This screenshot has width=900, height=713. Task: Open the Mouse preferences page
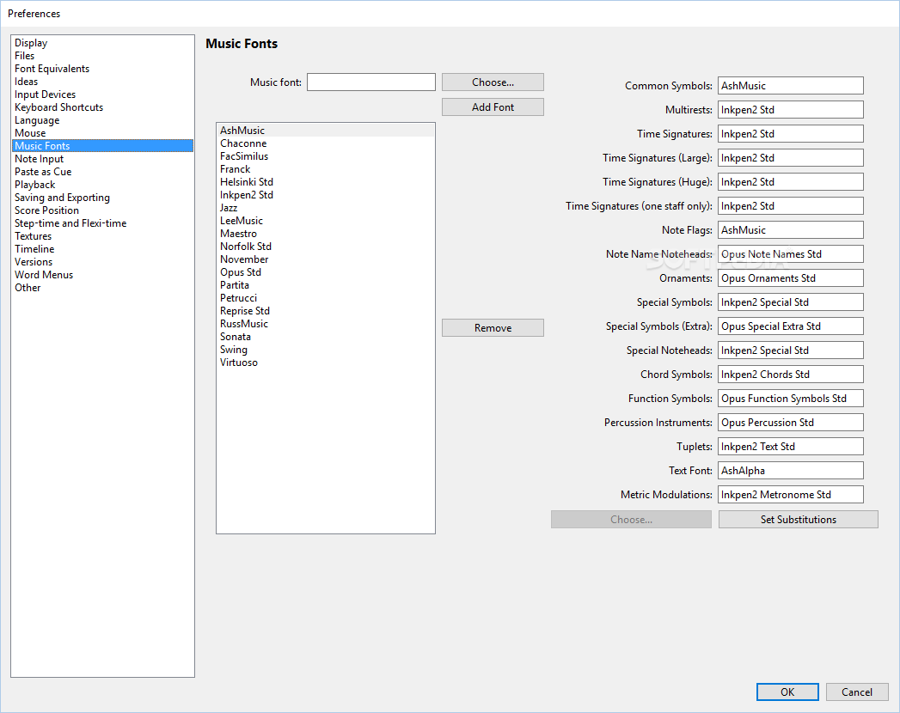(x=102, y=133)
